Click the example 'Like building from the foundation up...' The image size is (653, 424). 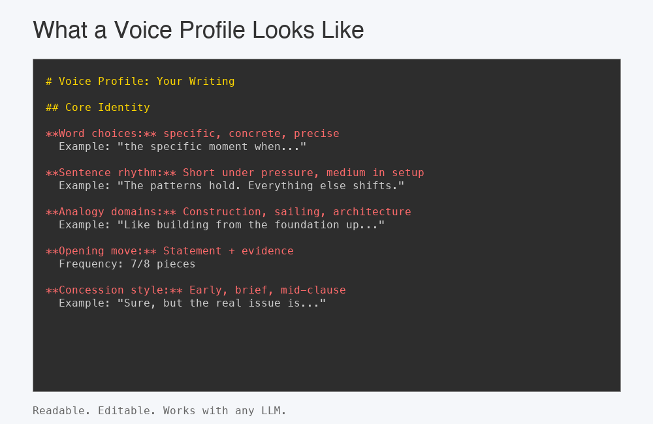tap(251, 225)
